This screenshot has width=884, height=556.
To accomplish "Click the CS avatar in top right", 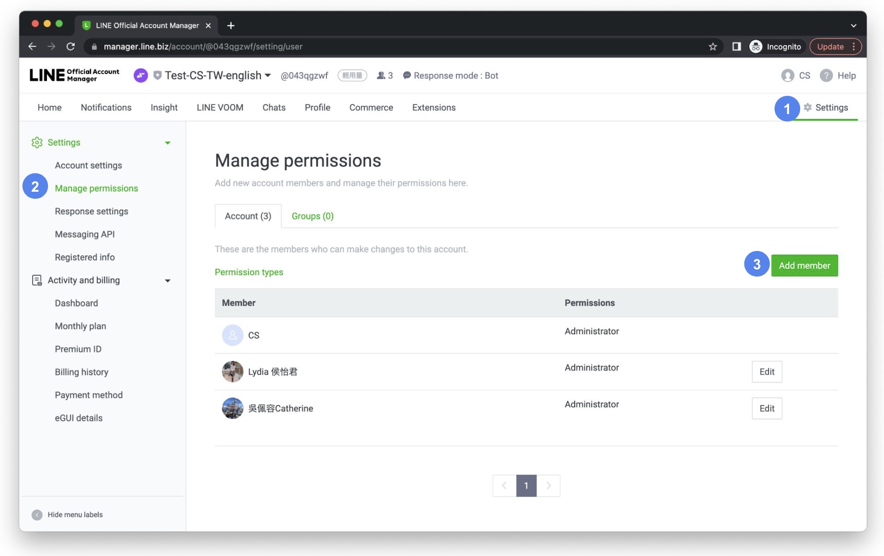I will [x=787, y=75].
